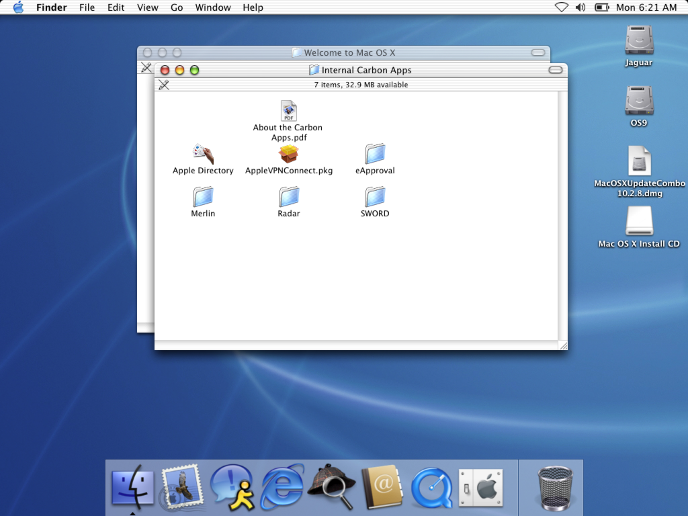The image size is (688, 516).
Task: Click the AirPort status icon in menu bar
Action: (x=562, y=7)
